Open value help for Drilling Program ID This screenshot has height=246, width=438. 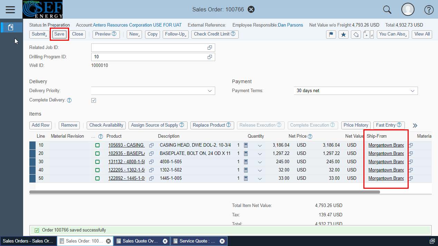(x=210, y=57)
